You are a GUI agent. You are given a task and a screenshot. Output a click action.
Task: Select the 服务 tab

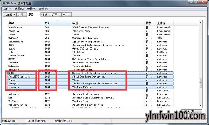pyautogui.click(x=33, y=14)
